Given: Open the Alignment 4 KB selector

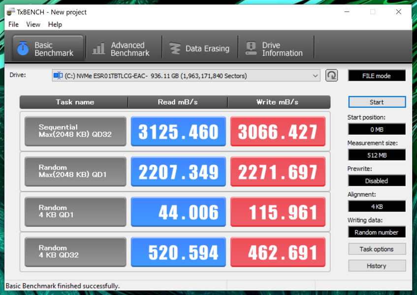Looking at the screenshot, I should pos(377,206).
